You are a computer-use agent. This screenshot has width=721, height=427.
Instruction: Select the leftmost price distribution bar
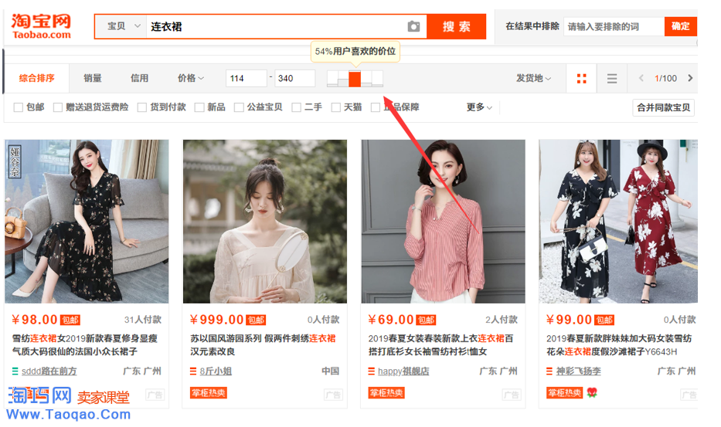tap(332, 79)
